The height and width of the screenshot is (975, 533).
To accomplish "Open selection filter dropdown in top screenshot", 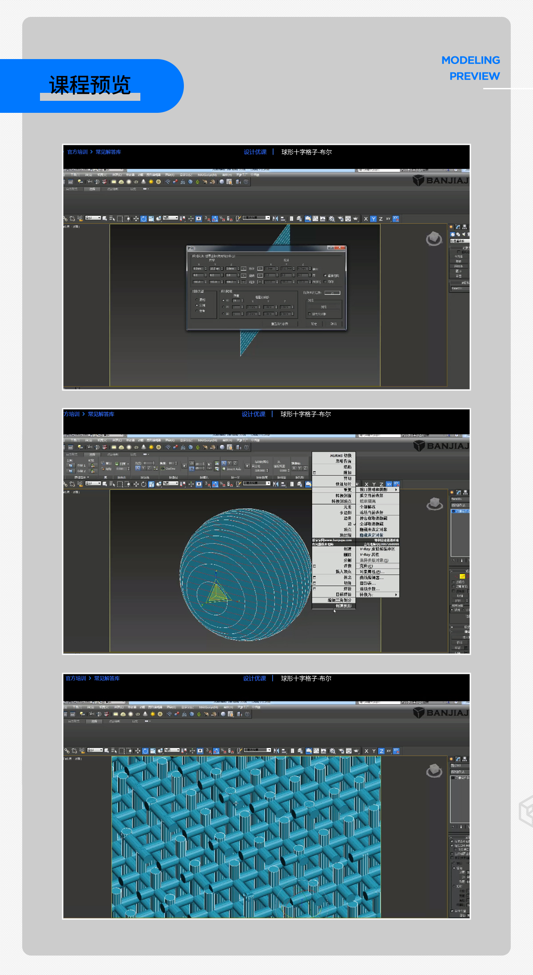I will [93, 218].
